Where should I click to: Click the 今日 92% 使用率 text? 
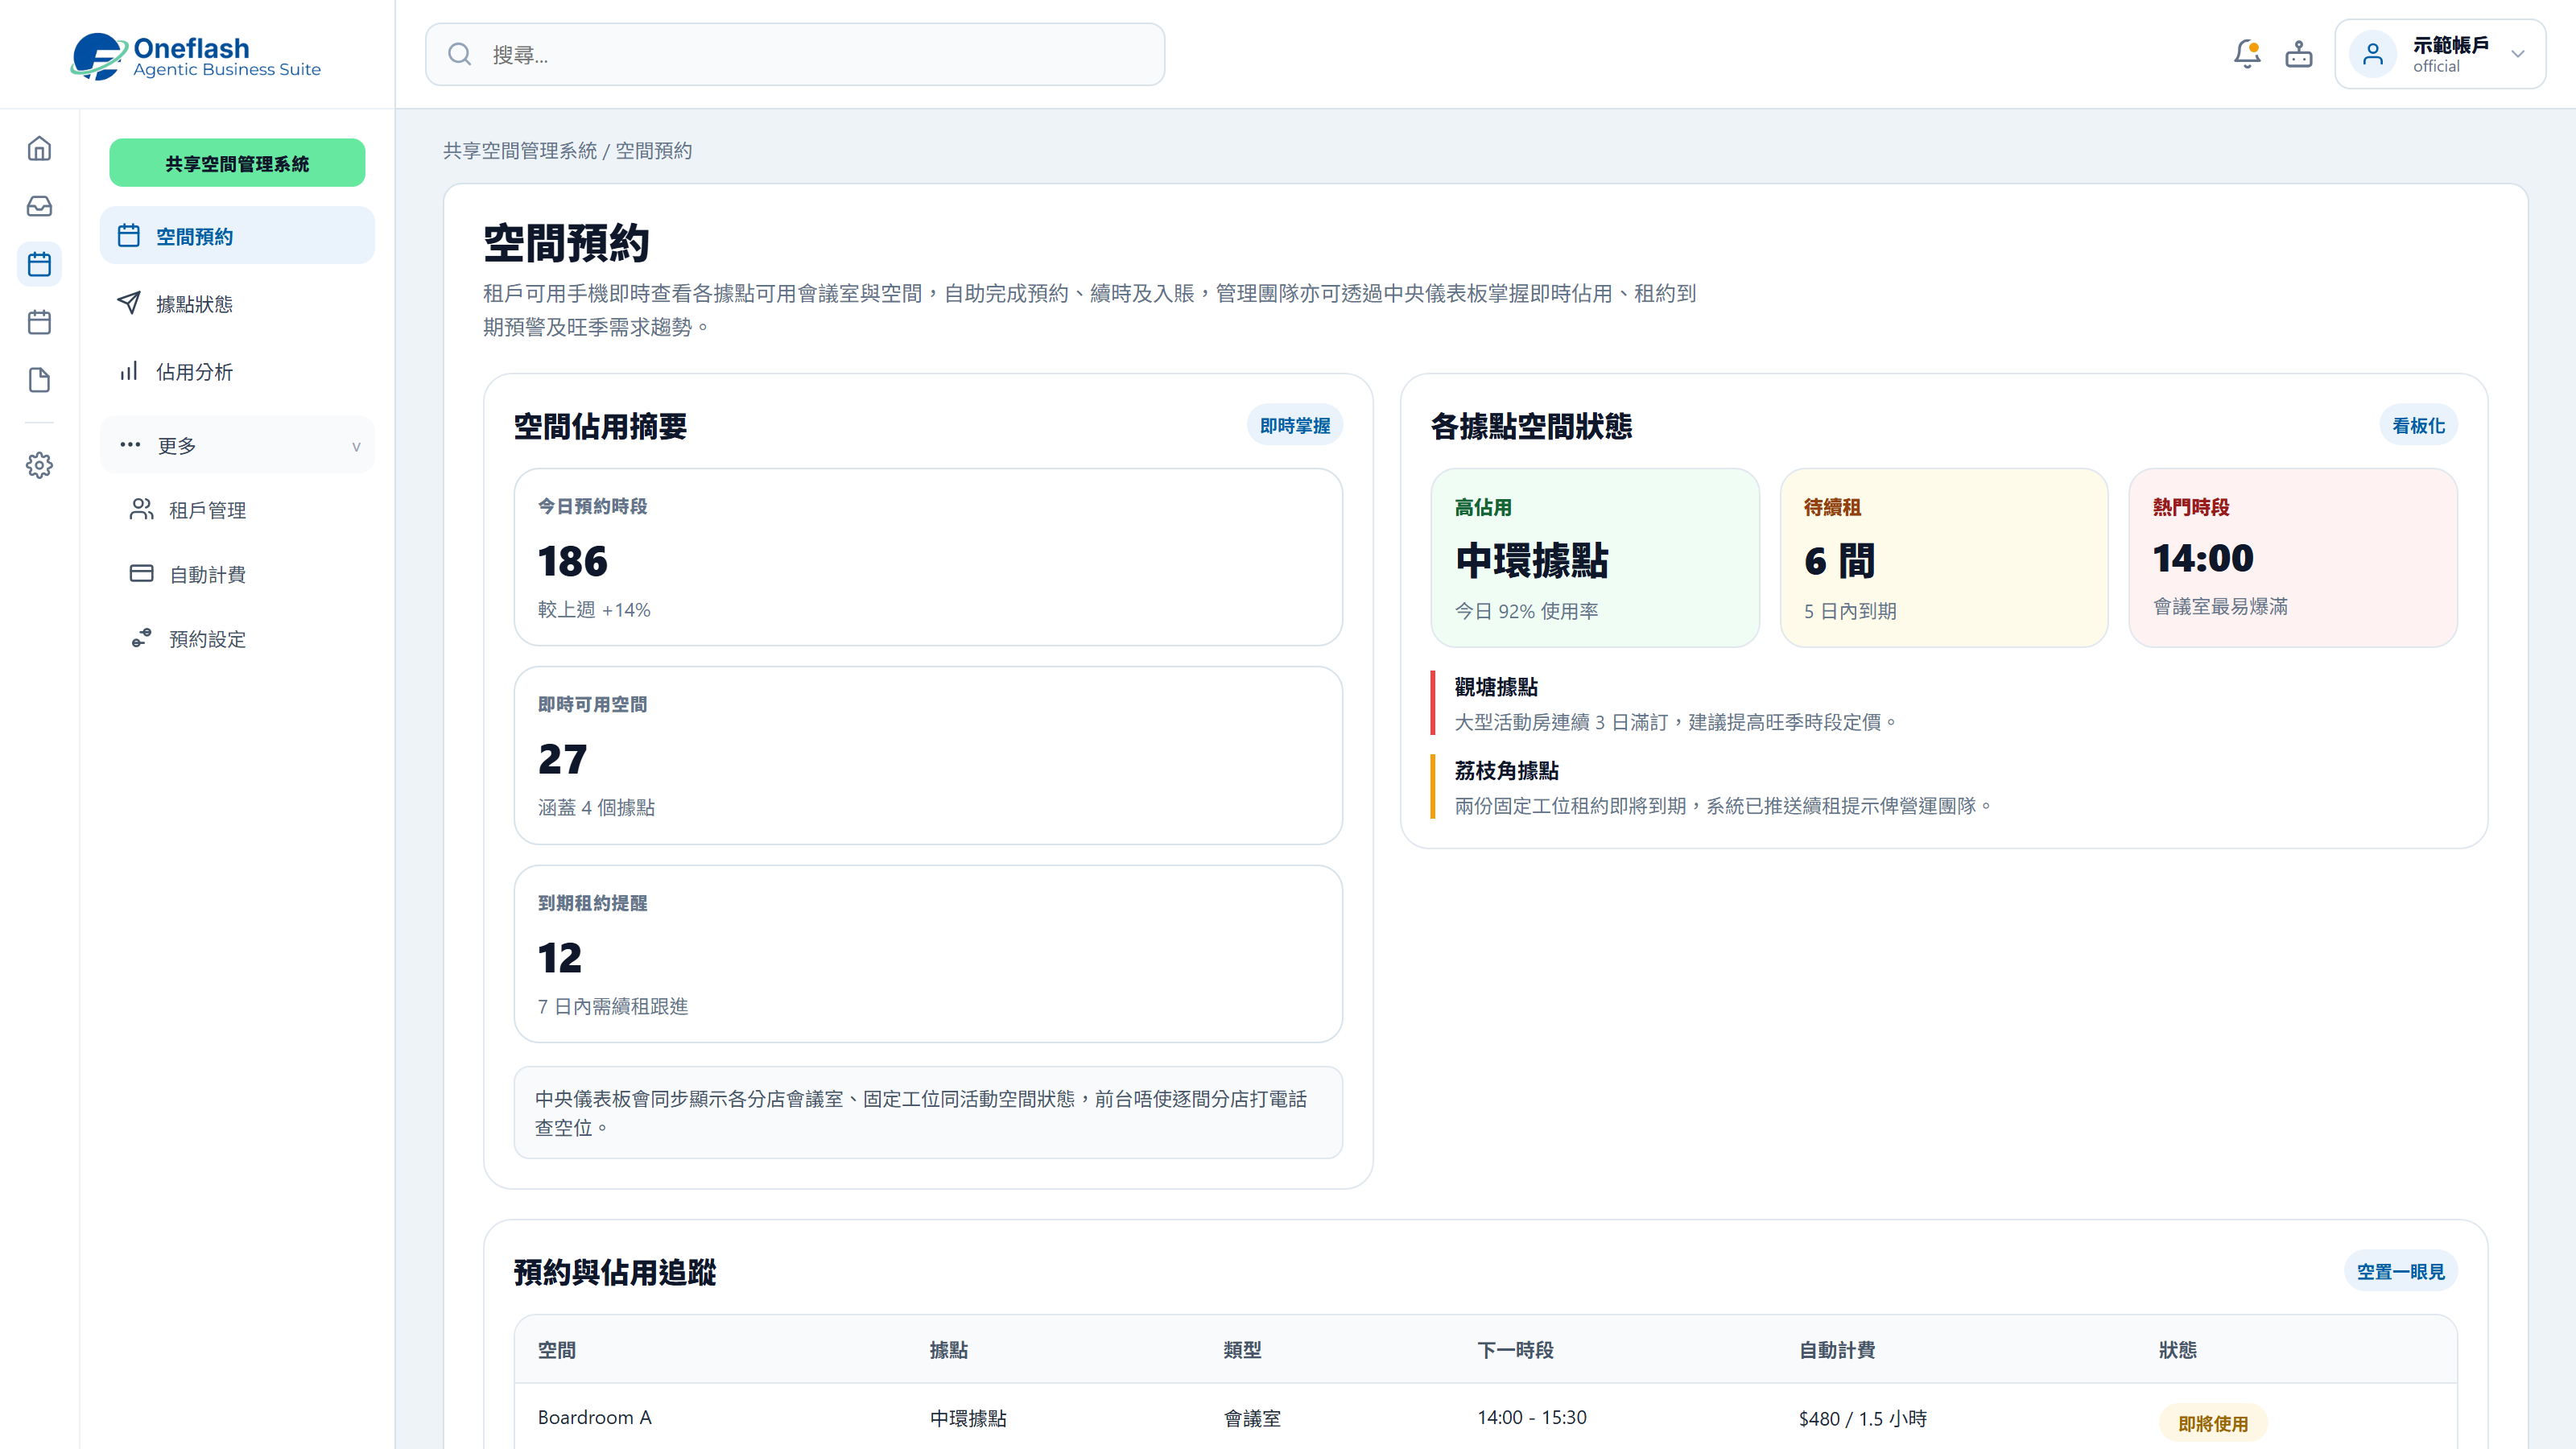point(1526,611)
